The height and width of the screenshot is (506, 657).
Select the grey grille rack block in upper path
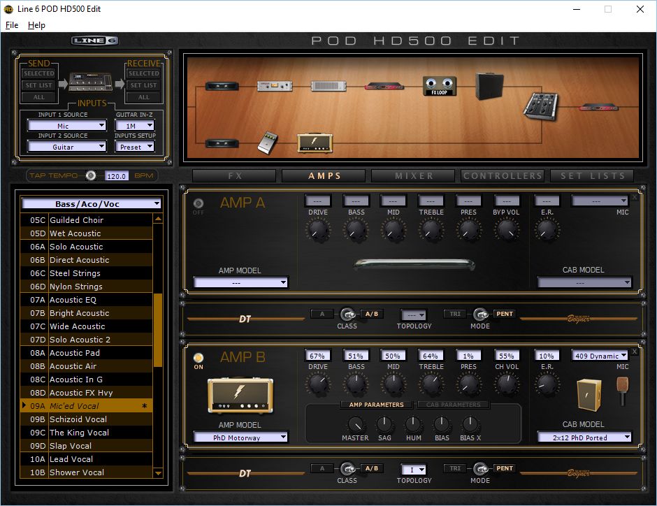pyautogui.click(x=328, y=86)
